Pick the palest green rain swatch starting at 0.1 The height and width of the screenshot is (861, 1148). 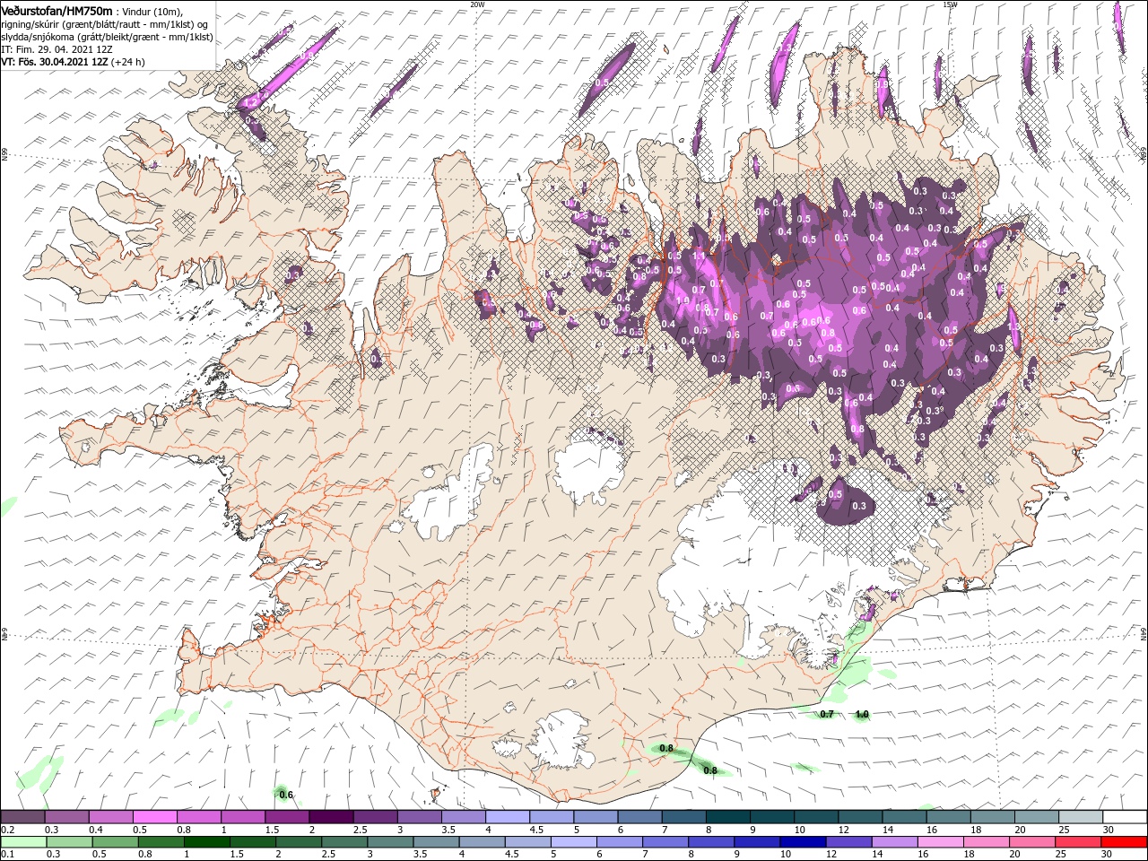[x=22, y=842]
